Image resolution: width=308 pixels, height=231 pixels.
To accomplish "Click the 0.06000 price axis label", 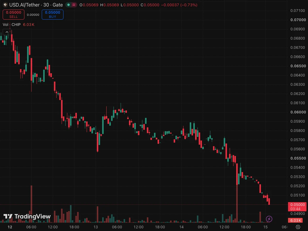I will tap(298, 112).
